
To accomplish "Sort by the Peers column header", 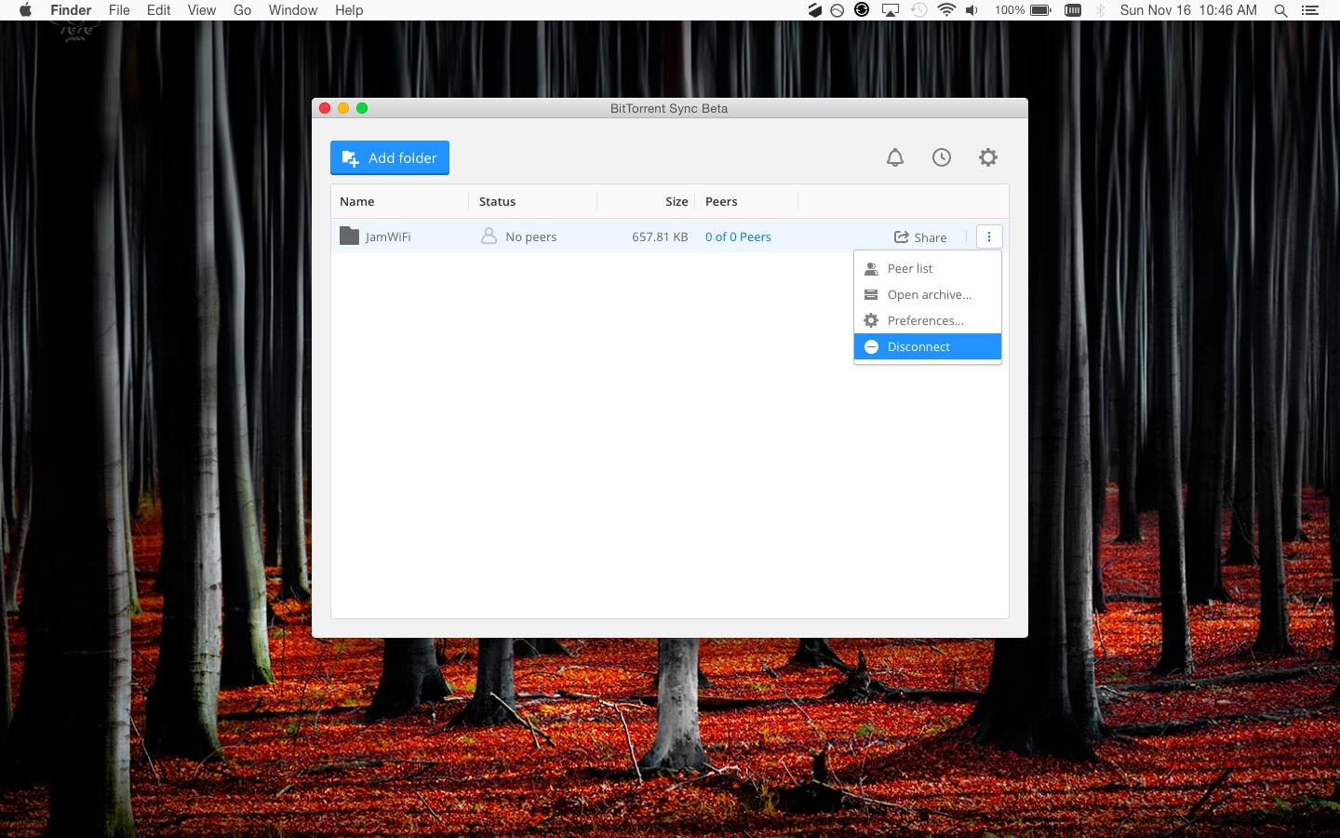I will pos(721,201).
